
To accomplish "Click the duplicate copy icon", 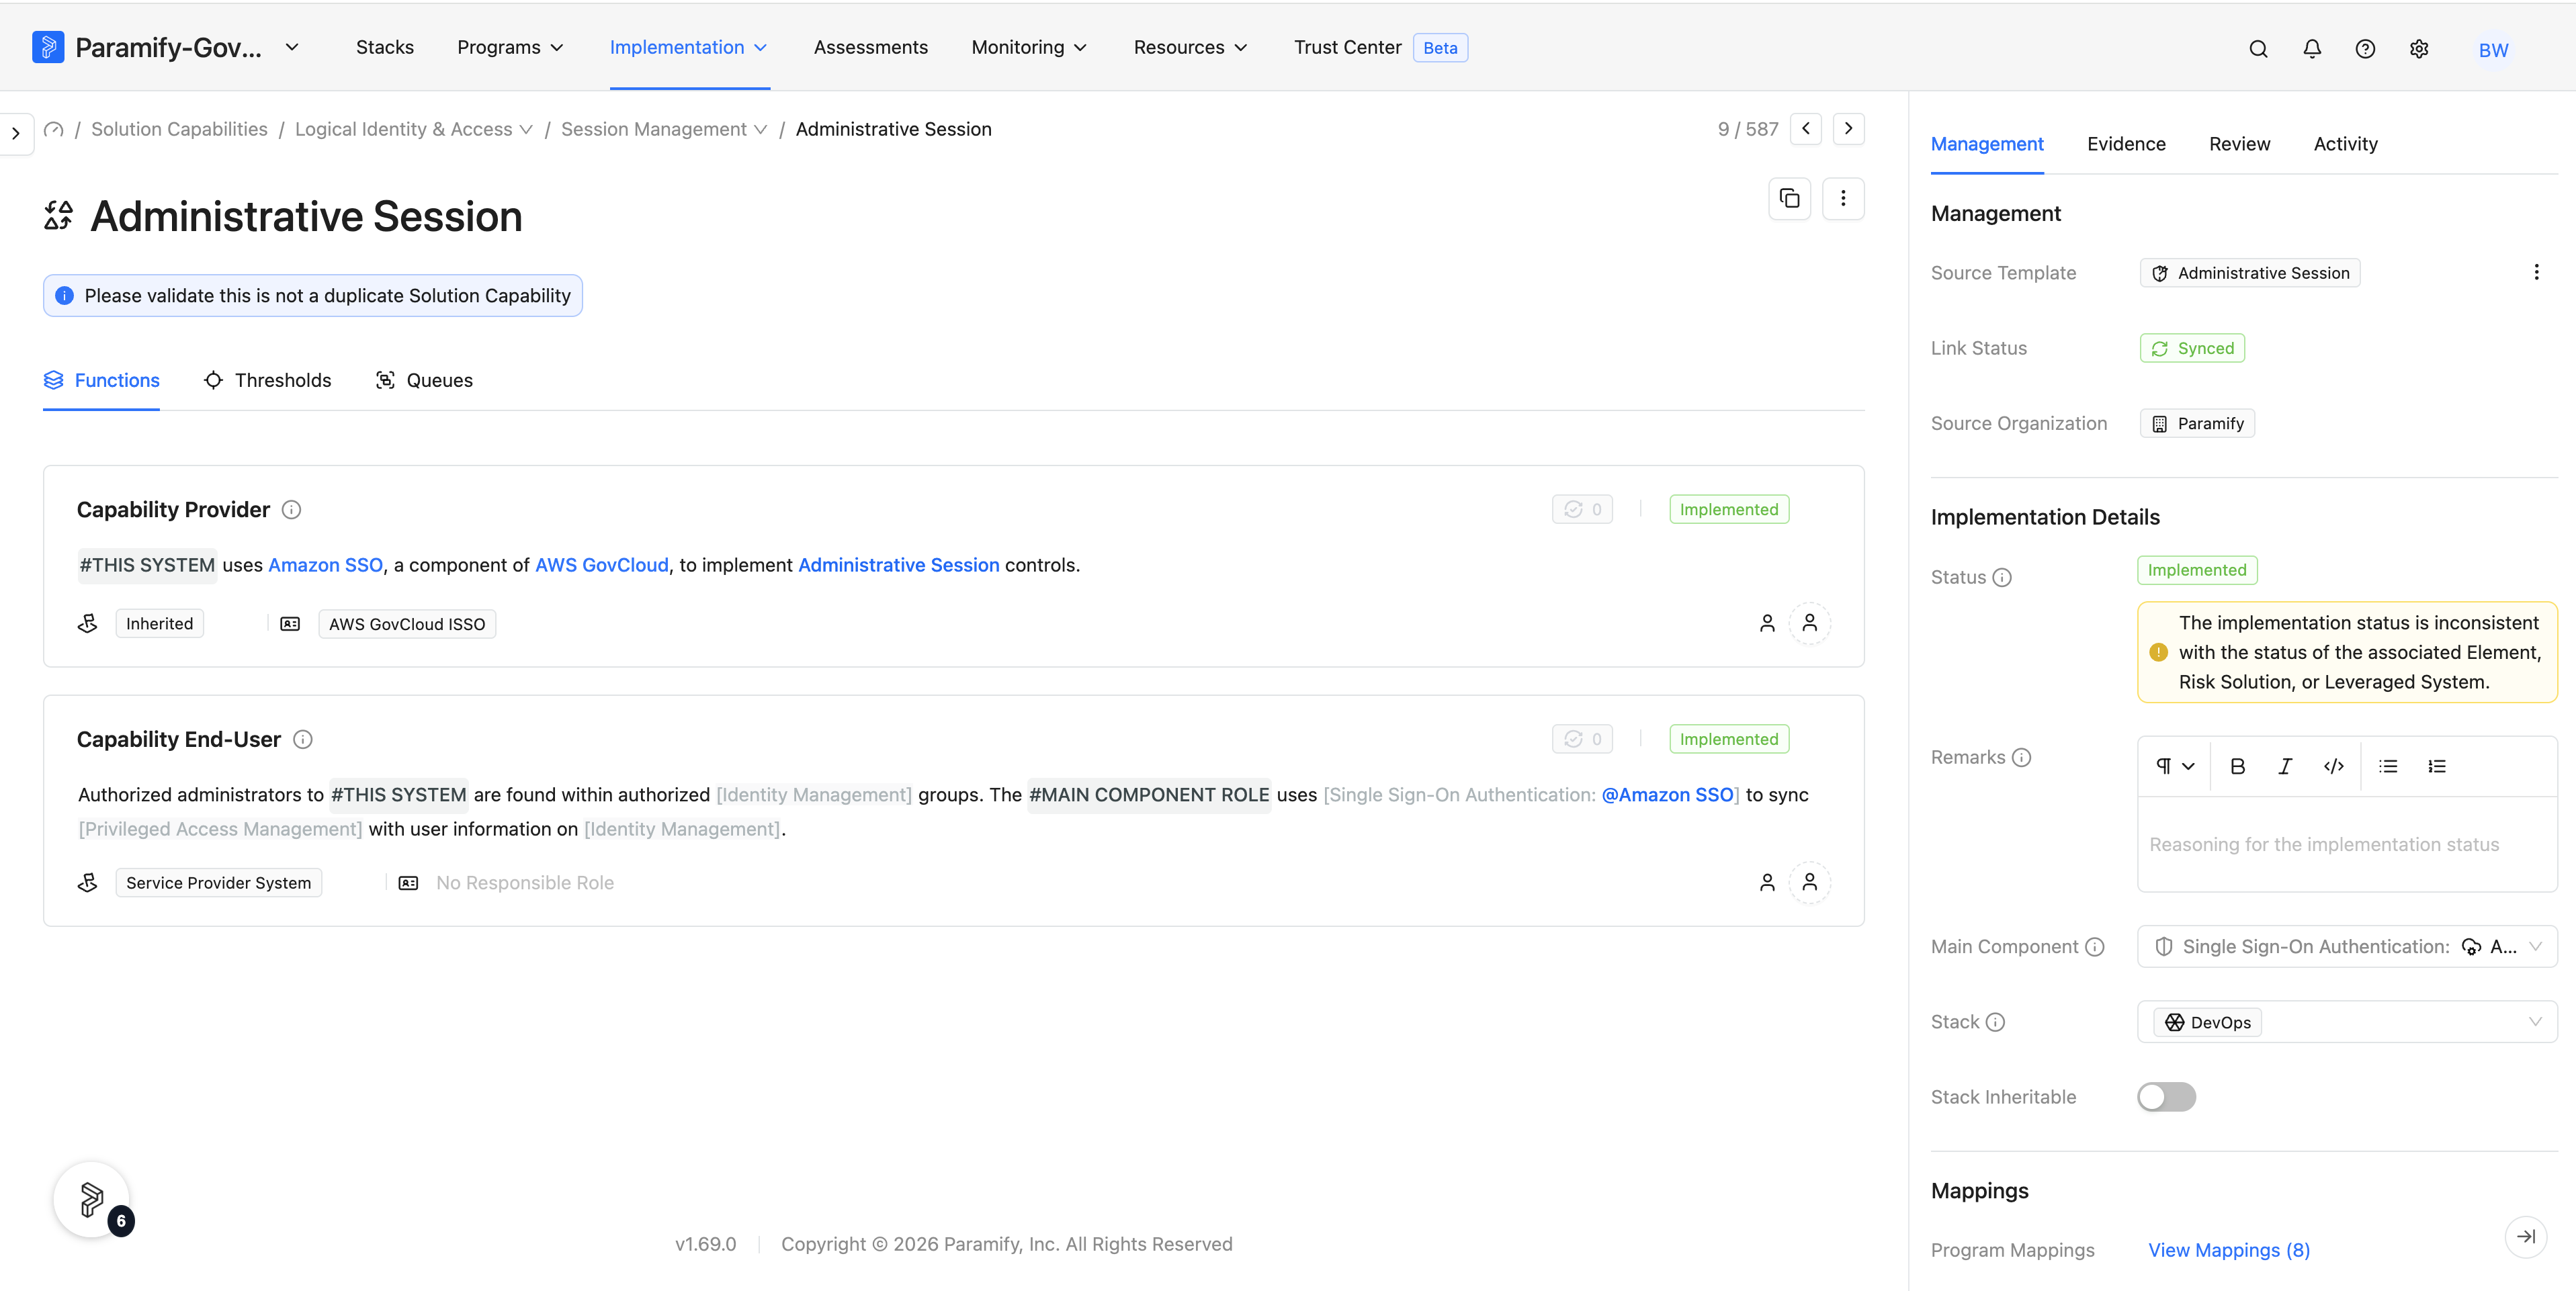I will click(x=1790, y=199).
